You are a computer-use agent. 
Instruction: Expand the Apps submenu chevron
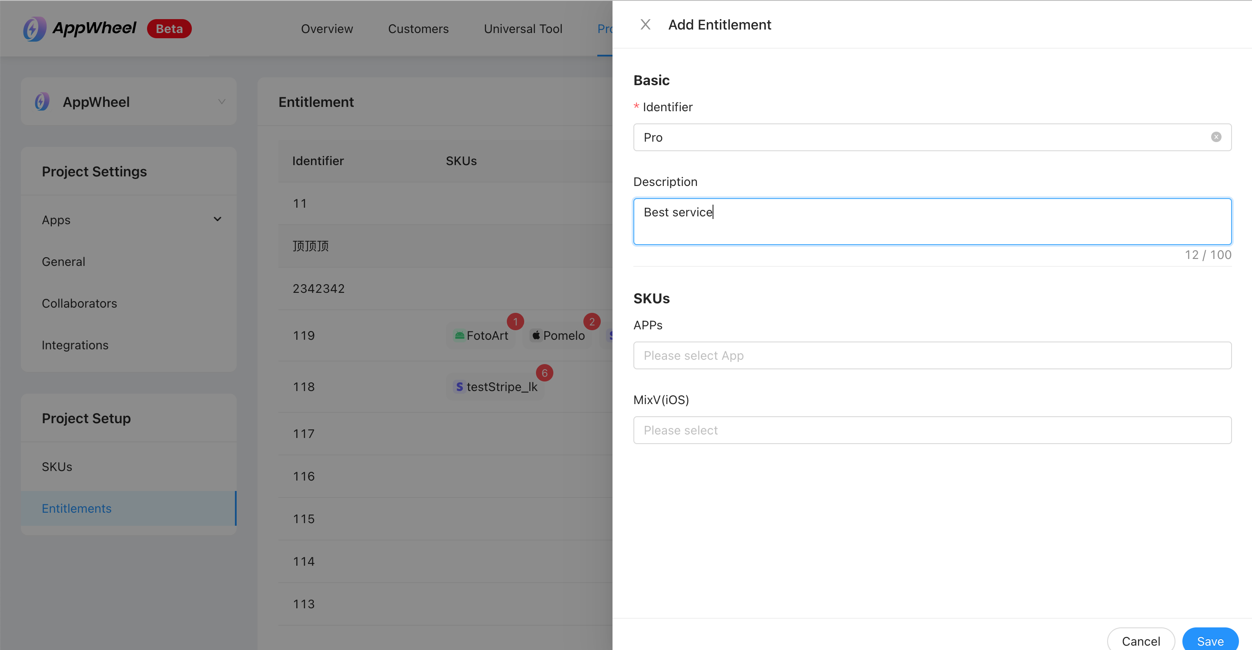pyautogui.click(x=217, y=219)
